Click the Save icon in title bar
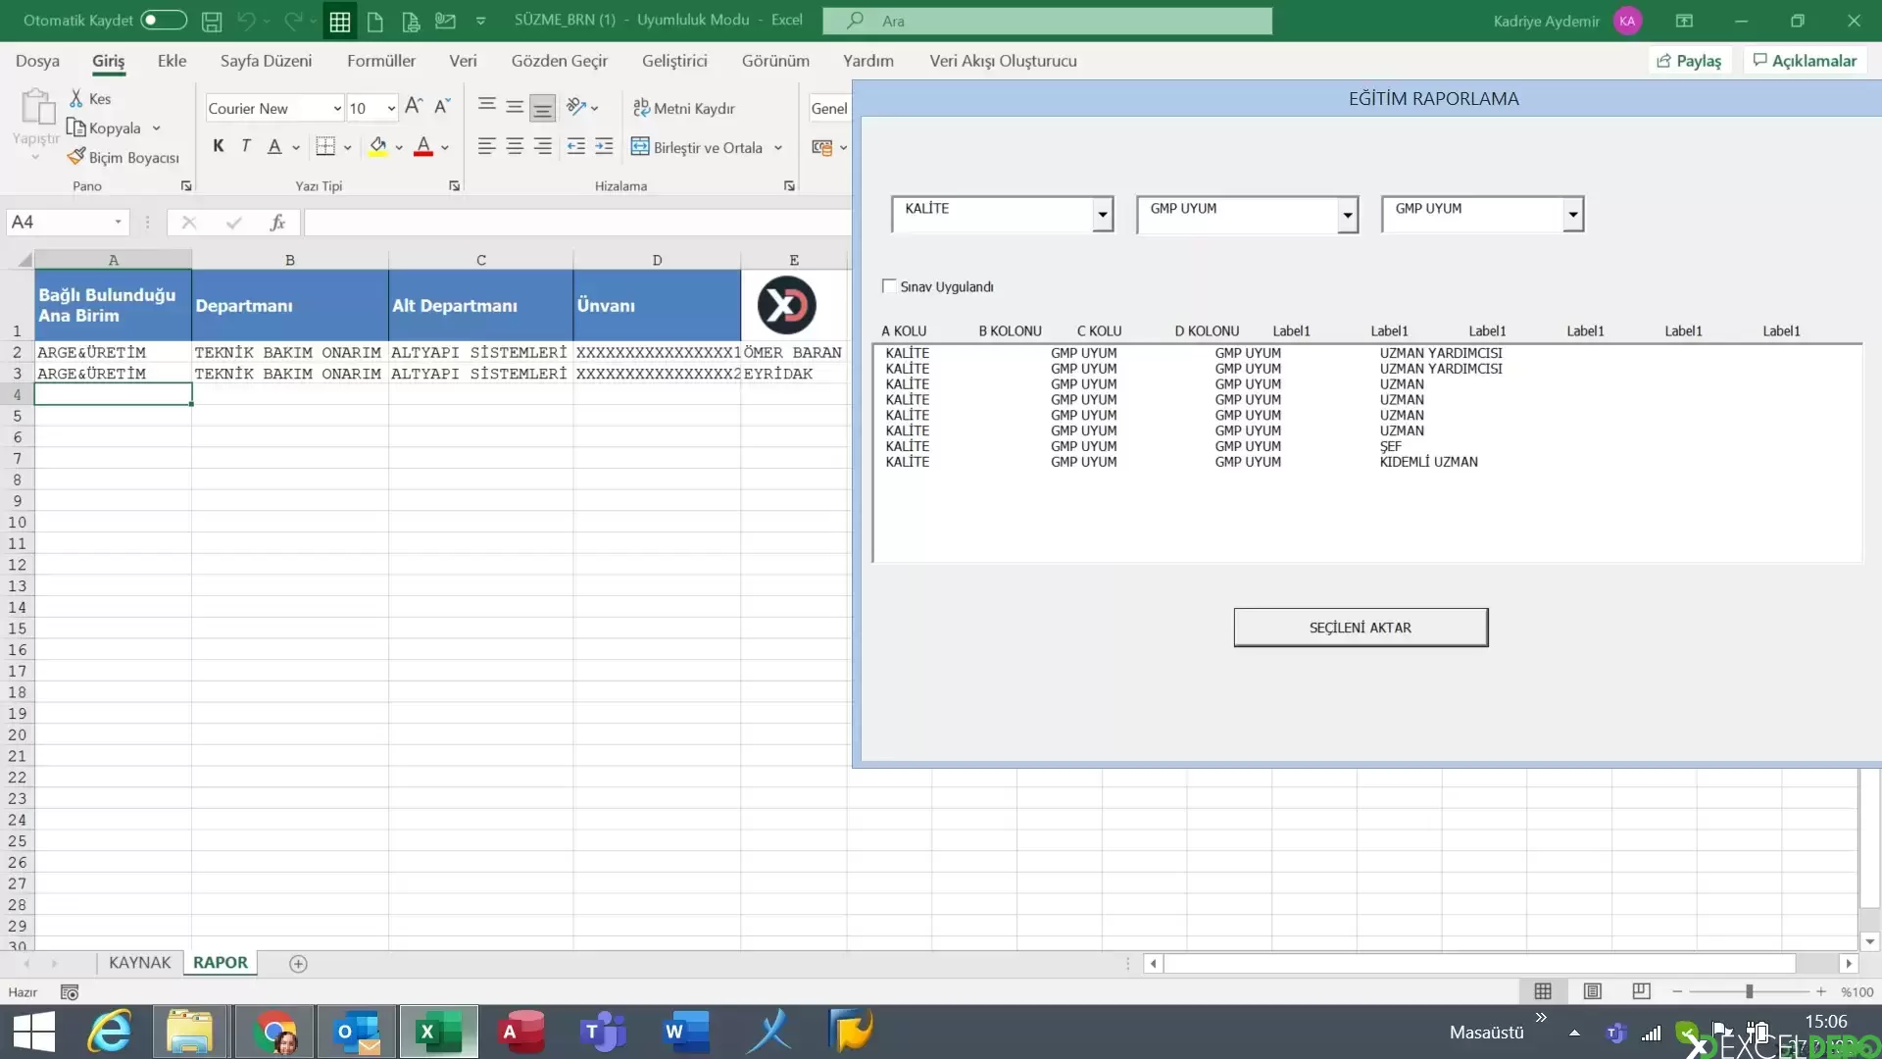The height and width of the screenshot is (1059, 1882). click(x=212, y=21)
